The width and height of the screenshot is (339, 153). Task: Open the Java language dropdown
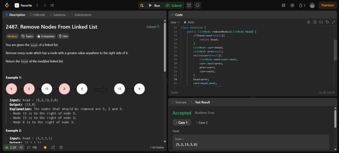(x=175, y=22)
